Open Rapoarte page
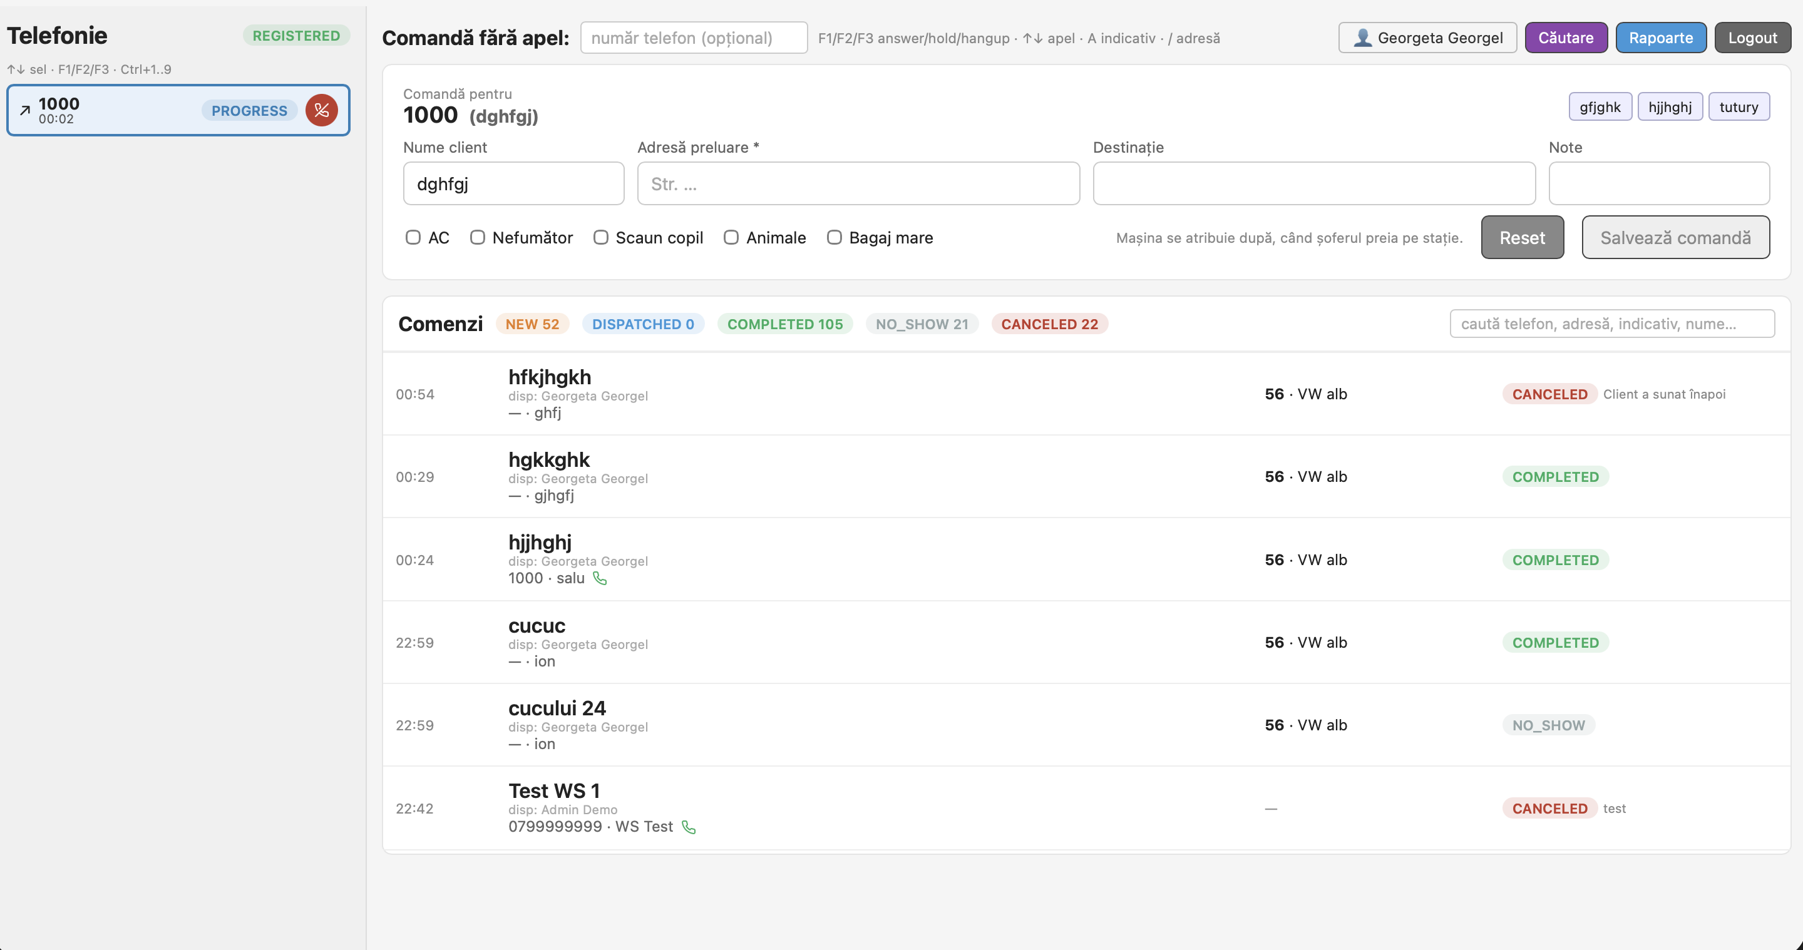The height and width of the screenshot is (950, 1803). 1660,38
